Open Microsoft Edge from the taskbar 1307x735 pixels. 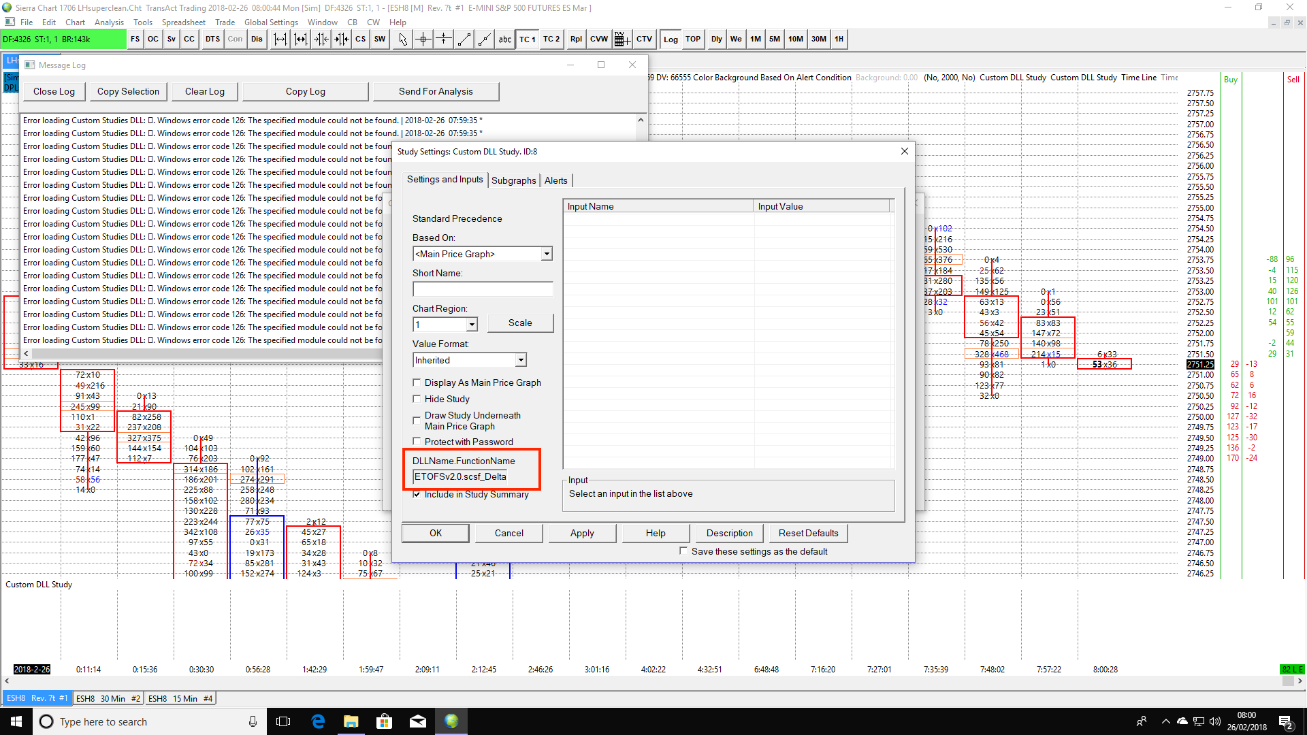coord(318,721)
